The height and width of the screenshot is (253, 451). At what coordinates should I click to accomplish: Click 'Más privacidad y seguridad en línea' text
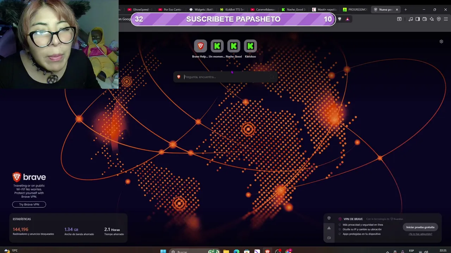tap(363, 225)
